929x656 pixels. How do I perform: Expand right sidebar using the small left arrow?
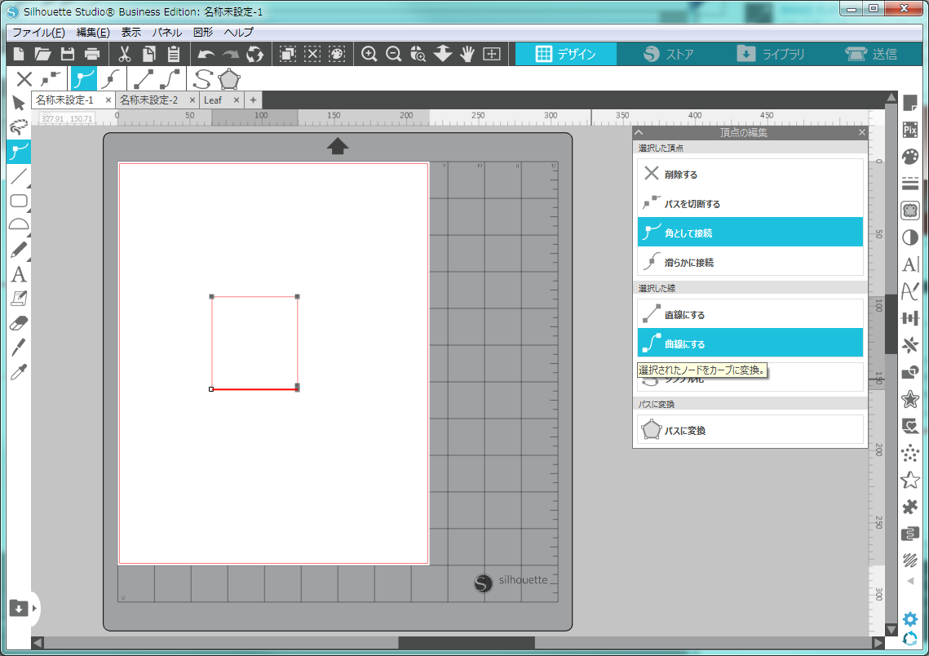(x=910, y=581)
